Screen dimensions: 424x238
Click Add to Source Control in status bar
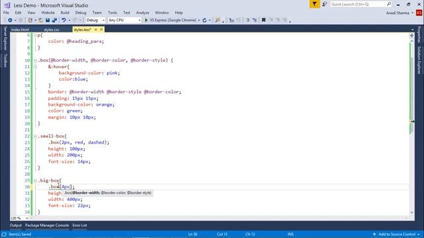click(397, 234)
